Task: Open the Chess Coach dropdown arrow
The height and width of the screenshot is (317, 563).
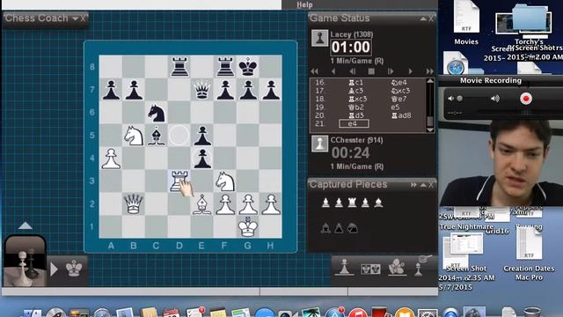Action: point(75,18)
